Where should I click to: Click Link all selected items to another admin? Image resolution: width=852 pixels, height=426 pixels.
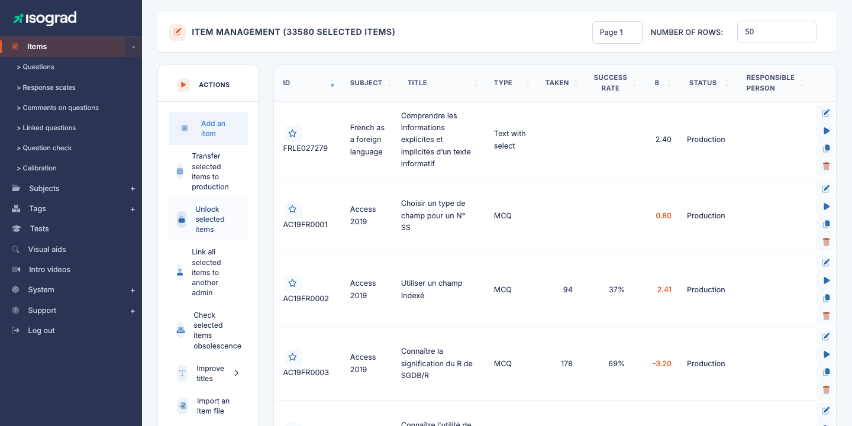[208, 272]
